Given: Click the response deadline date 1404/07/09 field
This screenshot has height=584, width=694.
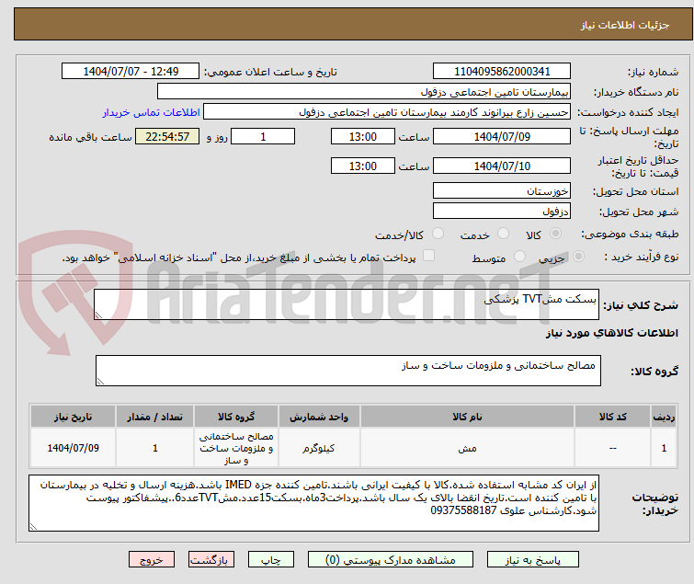Looking at the screenshot, I should click(502, 136).
